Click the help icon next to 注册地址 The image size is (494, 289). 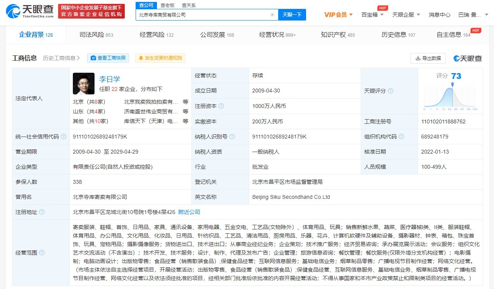42,212
